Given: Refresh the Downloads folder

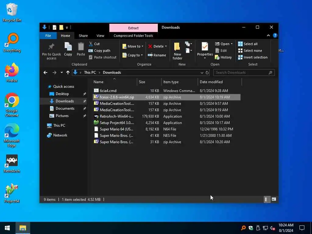Looking at the screenshot, I should (x=207, y=73).
